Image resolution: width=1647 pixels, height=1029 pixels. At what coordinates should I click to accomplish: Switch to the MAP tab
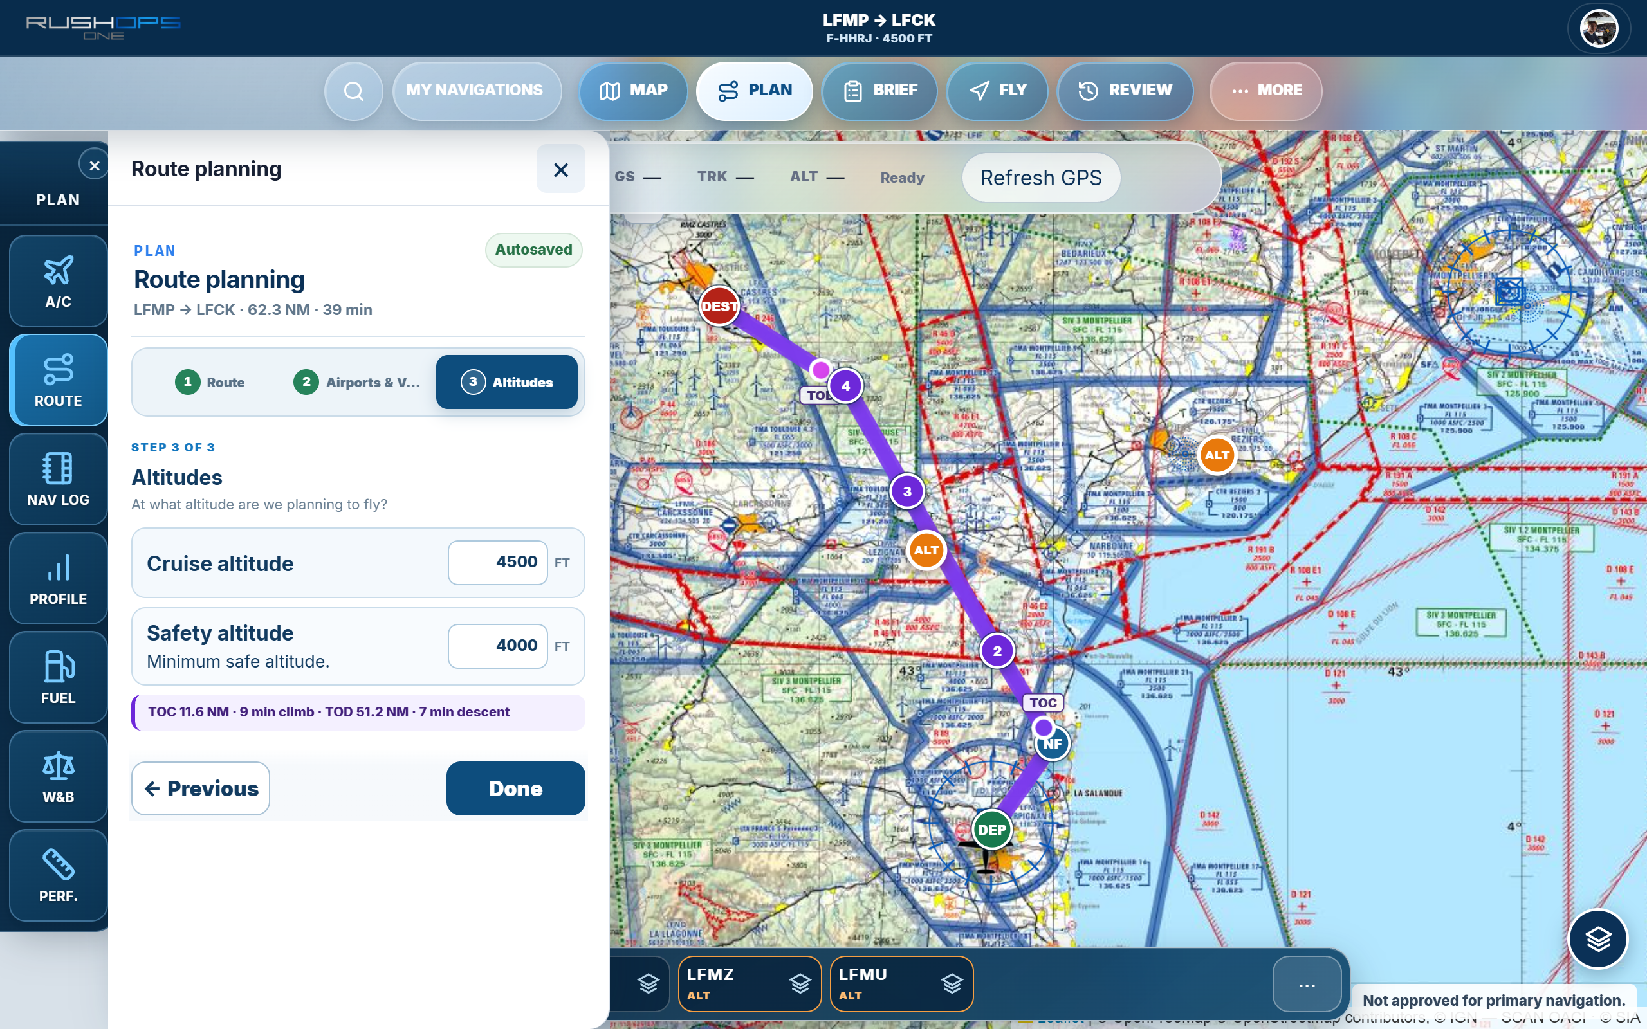pyautogui.click(x=633, y=91)
